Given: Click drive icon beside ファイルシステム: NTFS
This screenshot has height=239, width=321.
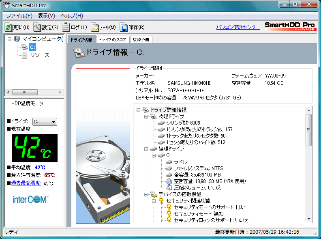Looking at the screenshot, I should click(169, 168).
